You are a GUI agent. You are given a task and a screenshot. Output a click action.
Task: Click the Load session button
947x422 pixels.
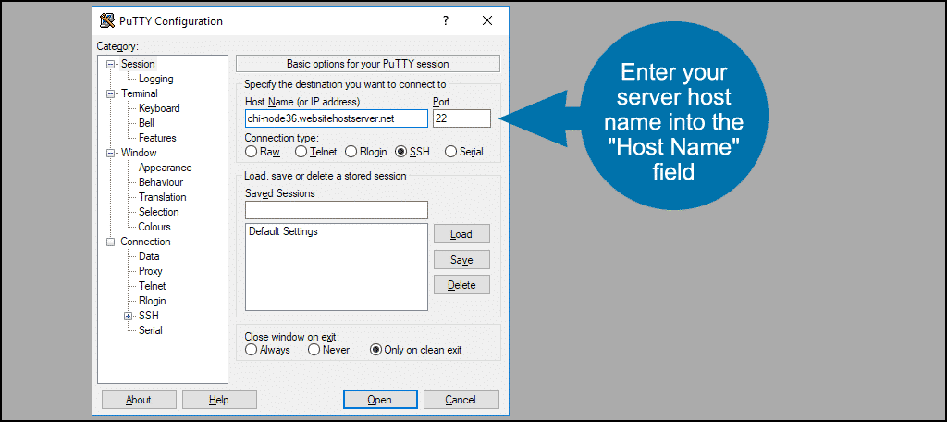[x=461, y=234]
